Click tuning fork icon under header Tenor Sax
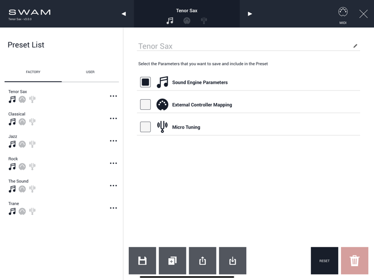374x280 pixels. tap(204, 21)
